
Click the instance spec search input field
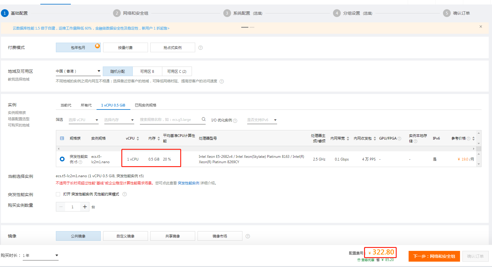coord(170,120)
